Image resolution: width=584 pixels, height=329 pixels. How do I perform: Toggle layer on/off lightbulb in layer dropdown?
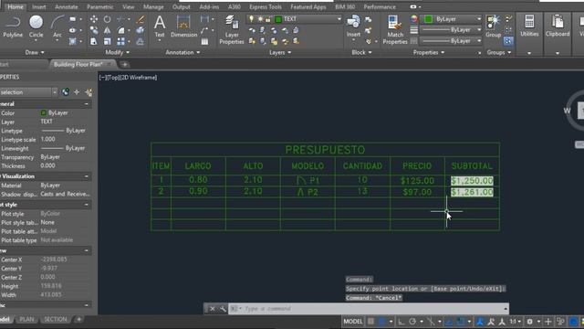pyautogui.click(x=252, y=19)
